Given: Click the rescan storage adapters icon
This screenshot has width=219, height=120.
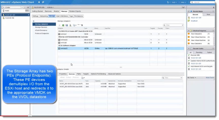Looking at the screenshot, I should pos(67,25).
